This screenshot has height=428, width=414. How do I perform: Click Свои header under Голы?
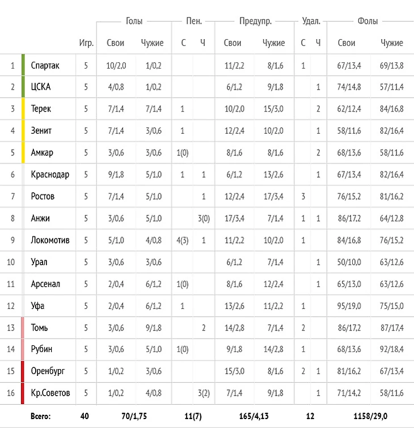pyautogui.click(x=116, y=43)
